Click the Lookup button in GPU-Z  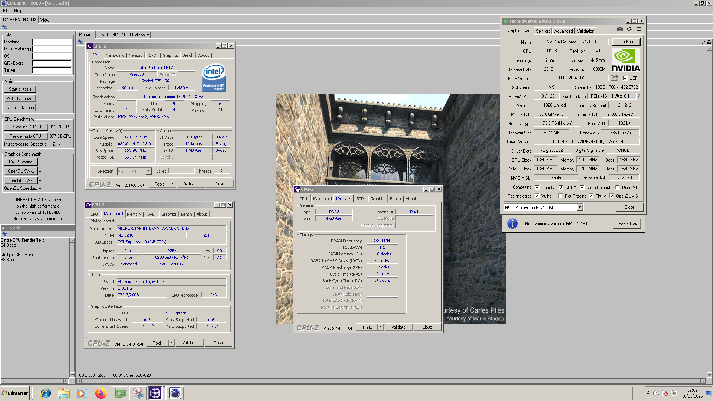(x=626, y=42)
